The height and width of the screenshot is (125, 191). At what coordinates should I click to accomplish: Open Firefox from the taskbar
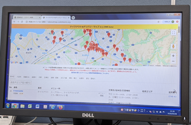(x=60, y=107)
